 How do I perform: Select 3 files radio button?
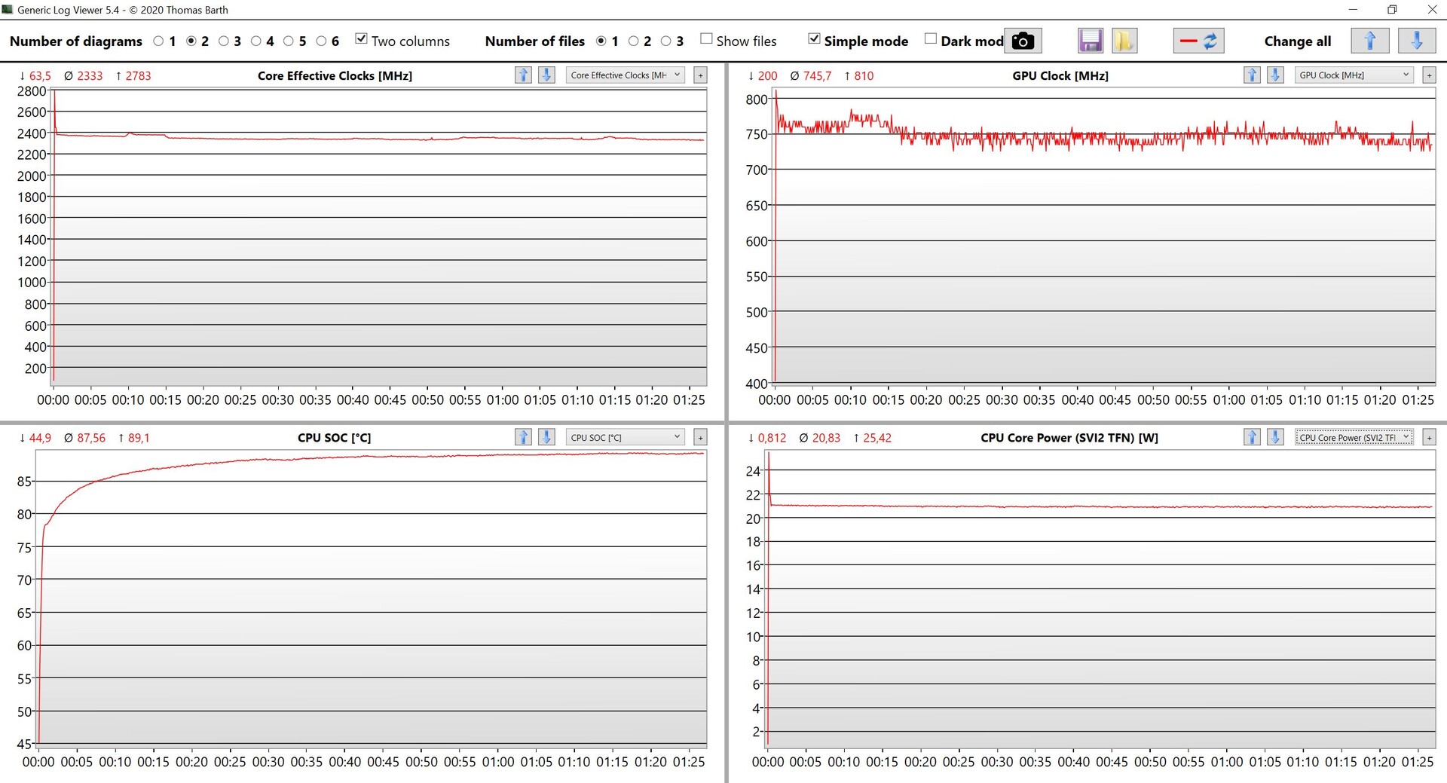click(x=665, y=41)
